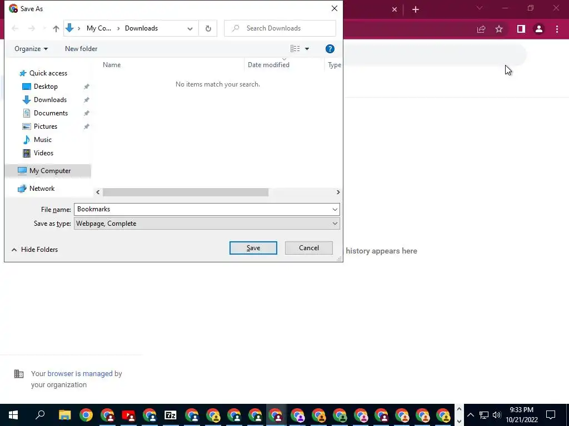This screenshot has height=426, width=569.
Task: Click the network tray icon
Action: pos(484,415)
